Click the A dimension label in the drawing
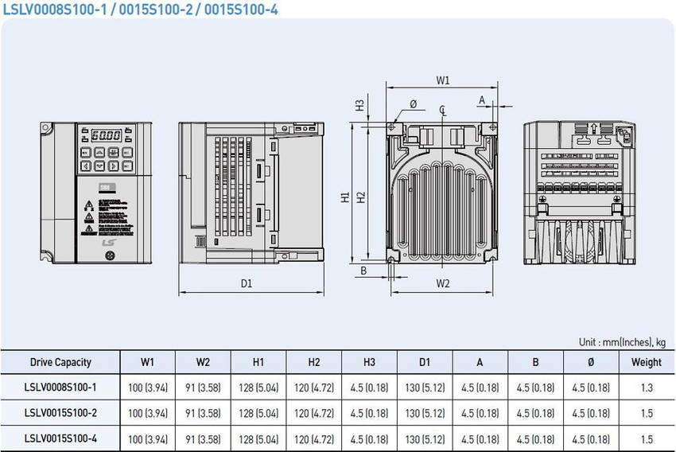Viewport: 676px width, 452px height. [482, 100]
